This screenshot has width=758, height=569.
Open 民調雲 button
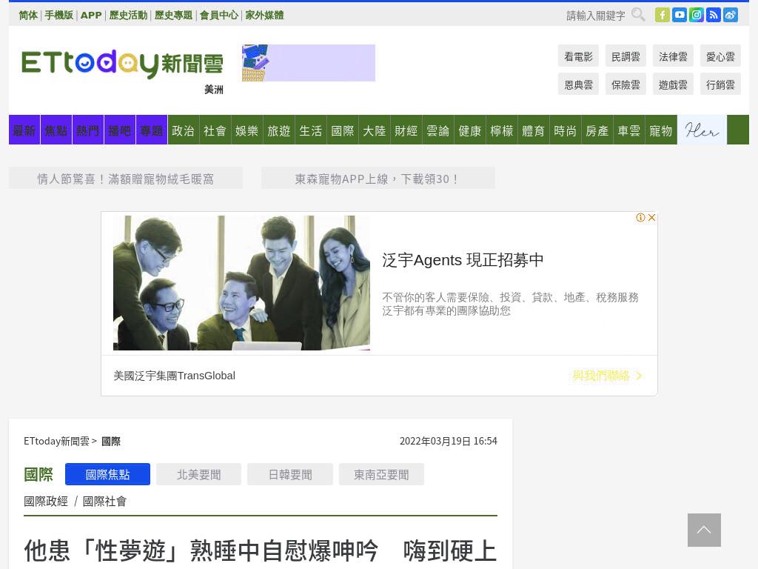[x=626, y=56]
